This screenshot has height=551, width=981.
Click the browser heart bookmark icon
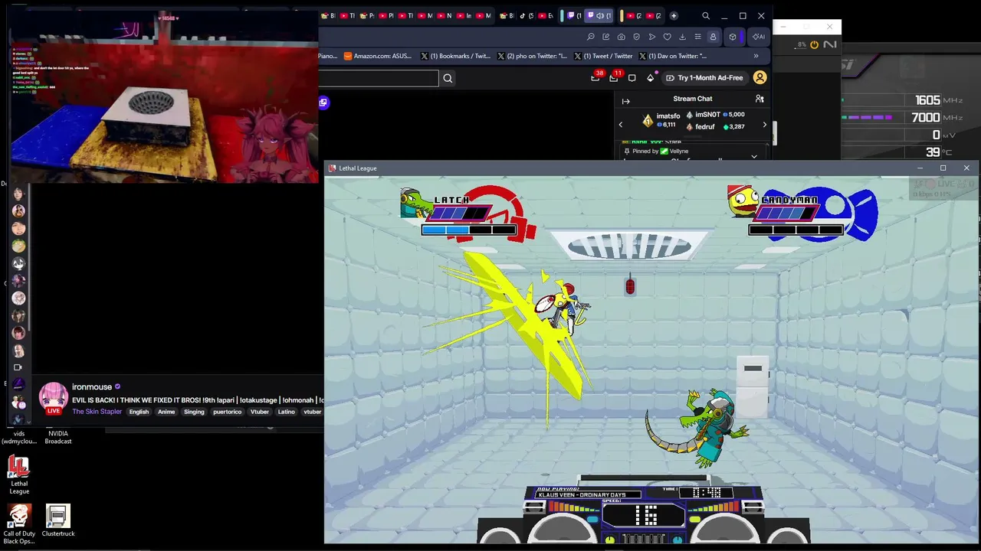pos(667,37)
